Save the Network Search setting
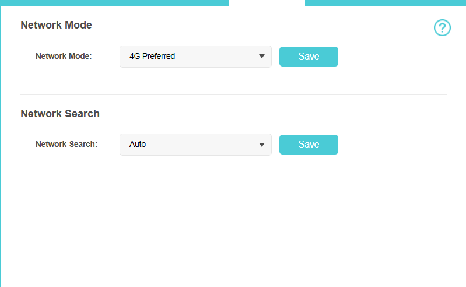The image size is (466, 287). [x=309, y=145]
